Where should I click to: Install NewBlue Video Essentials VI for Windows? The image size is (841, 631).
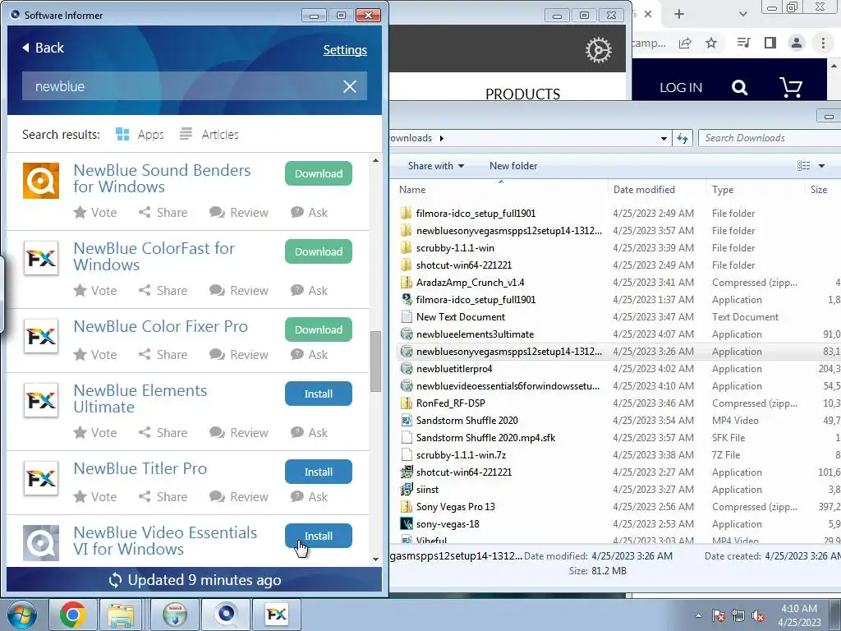pyautogui.click(x=319, y=536)
